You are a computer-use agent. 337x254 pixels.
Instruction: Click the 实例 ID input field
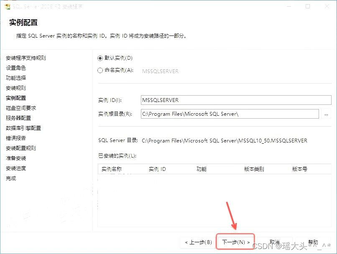pos(236,100)
